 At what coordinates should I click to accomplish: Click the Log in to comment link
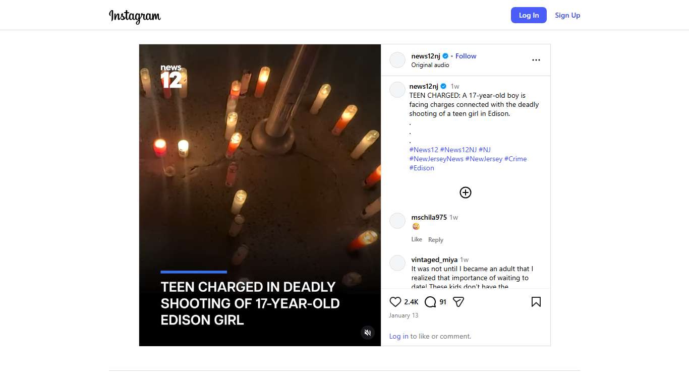[x=398, y=336]
